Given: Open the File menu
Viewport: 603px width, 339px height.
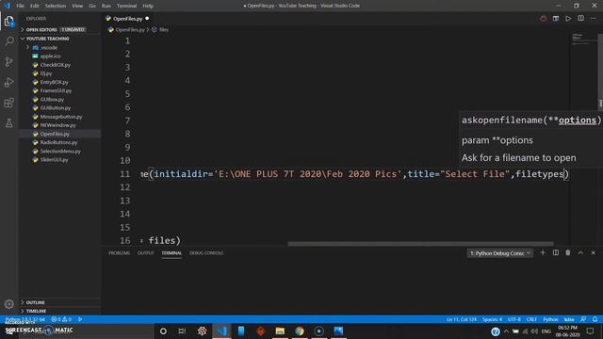Looking at the screenshot, I should pos(21,6).
